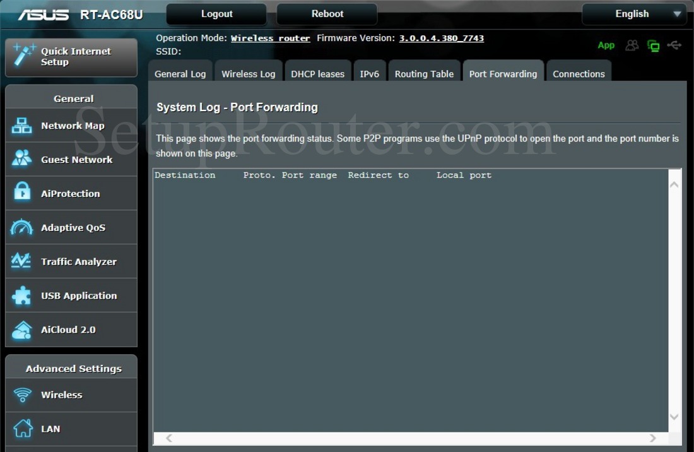
Task: Click the LAN house icon
Action: (x=23, y=429)
